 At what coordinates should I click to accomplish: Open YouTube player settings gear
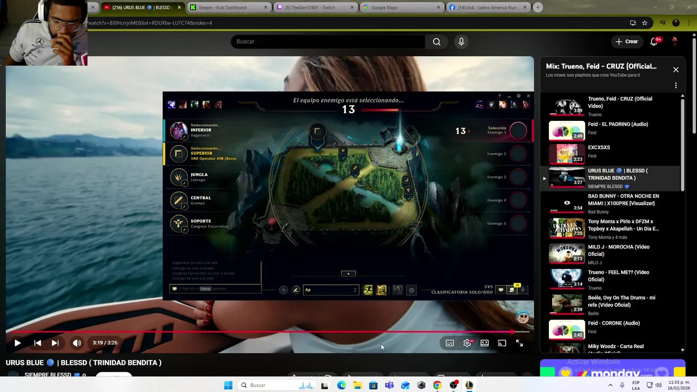467,343
